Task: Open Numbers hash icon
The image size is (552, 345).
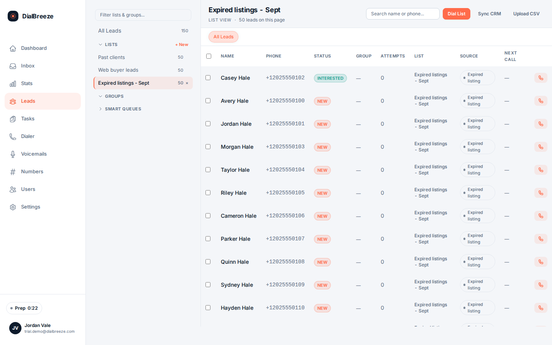Action: click(13, 172)
